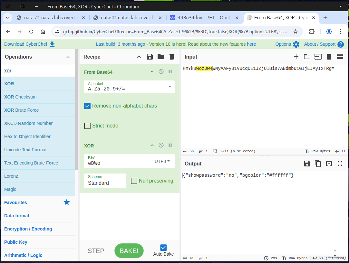
Task: Collapse the XOR operation arguments
Action: [x=152, y=146]
